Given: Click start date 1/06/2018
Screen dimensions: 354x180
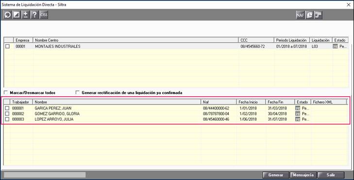Looking at the screenshot, I should coord(248,119).
